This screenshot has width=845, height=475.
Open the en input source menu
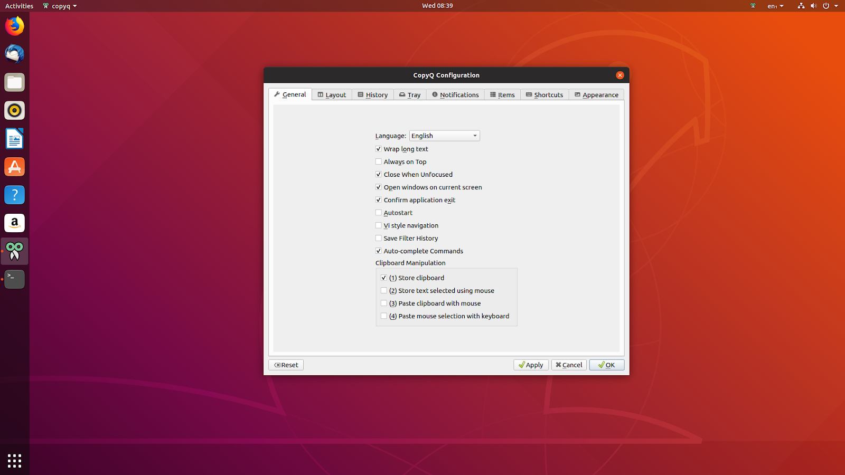(x=775, y=6)
